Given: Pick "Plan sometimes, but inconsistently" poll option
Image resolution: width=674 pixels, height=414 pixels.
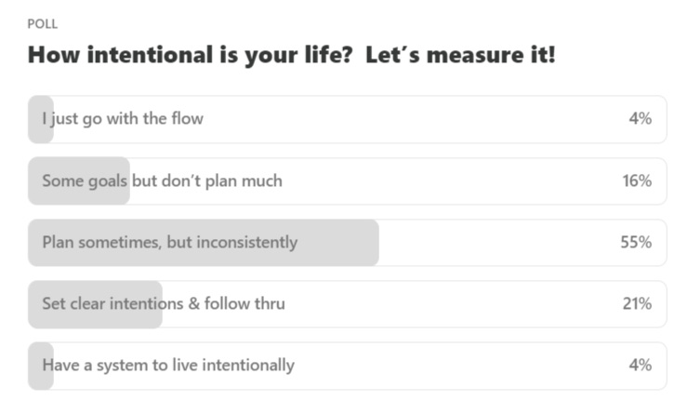Looking at the screenshot, I should tap(348, 242).
